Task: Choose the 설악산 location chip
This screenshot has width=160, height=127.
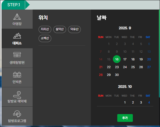Action: tap(60, 29)
